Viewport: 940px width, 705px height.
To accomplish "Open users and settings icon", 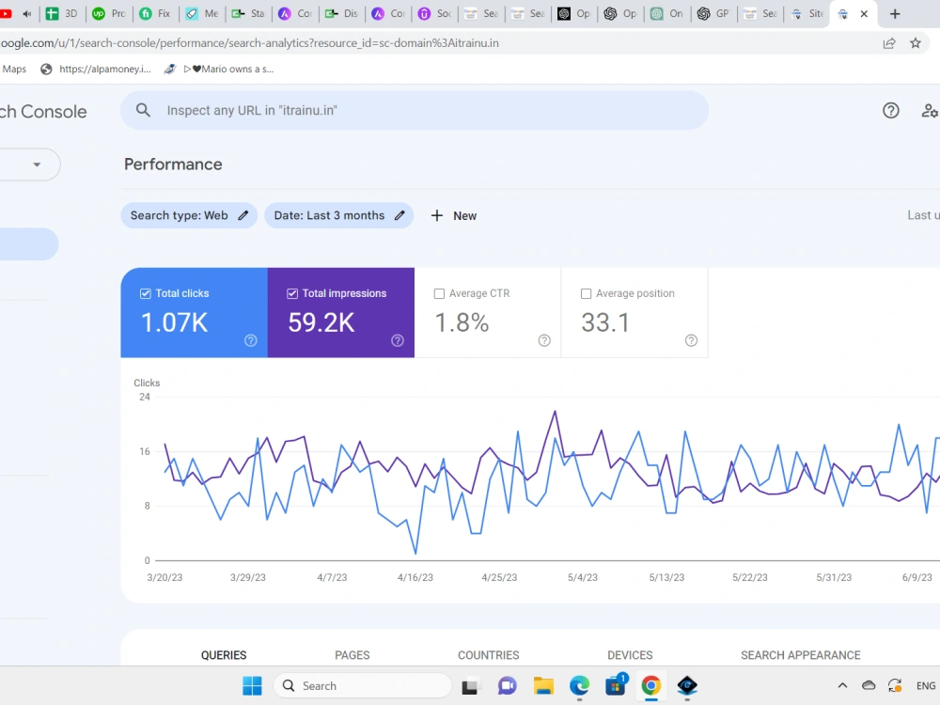I will (930, 110).
